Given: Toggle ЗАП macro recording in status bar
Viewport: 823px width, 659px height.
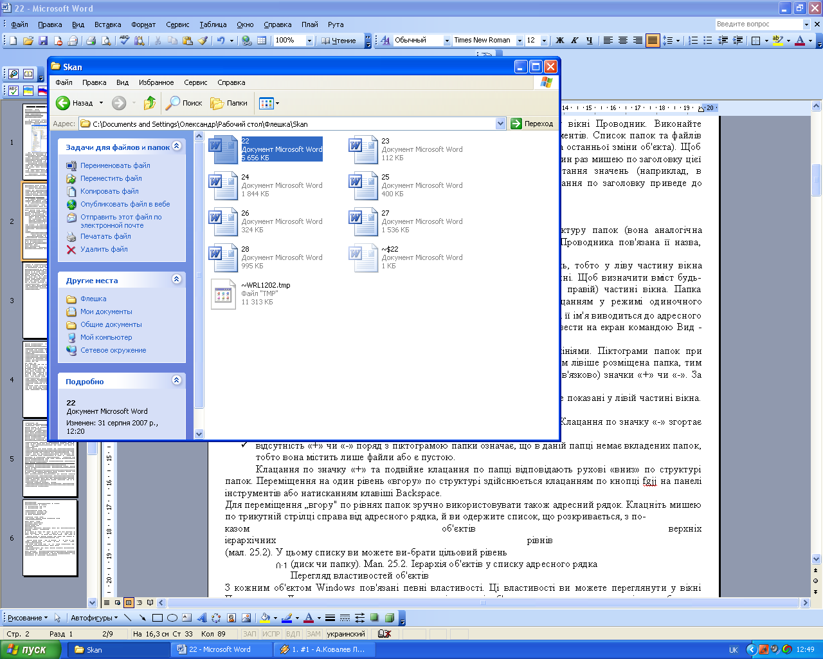Looking at the screenshot, I should [x=249, y=634].
